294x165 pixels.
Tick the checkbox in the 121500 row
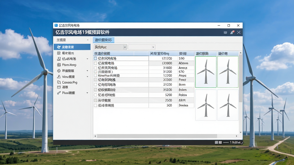coord(95,58)
